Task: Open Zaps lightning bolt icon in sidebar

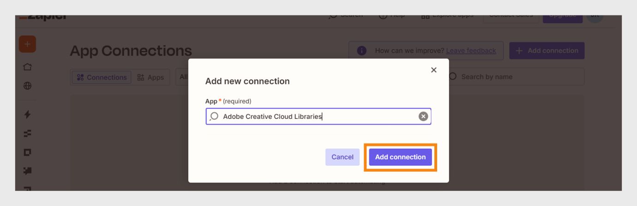Action: coord(27,114)
